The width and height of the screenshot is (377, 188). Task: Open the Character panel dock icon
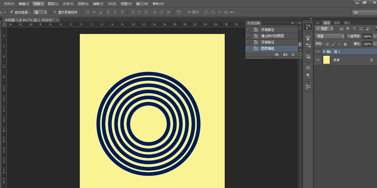click(308, 68)
